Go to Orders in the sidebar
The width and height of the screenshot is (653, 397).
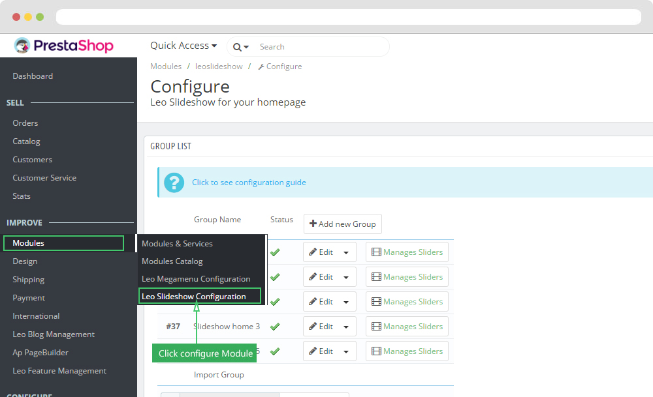coord(25,123)
